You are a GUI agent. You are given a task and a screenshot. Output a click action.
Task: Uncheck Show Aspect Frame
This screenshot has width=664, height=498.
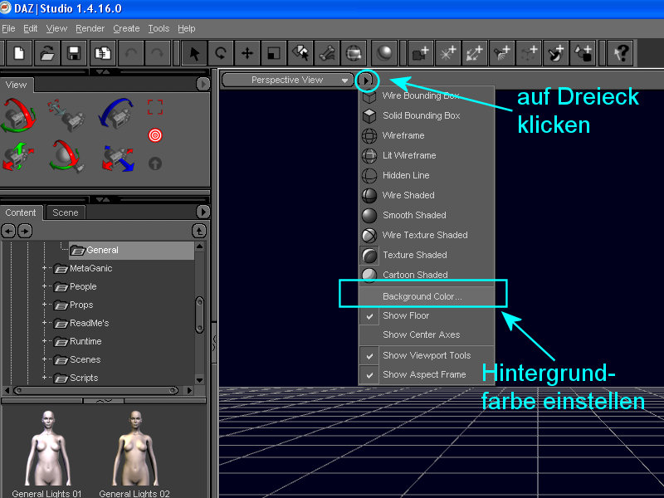[x=427, y=375]
